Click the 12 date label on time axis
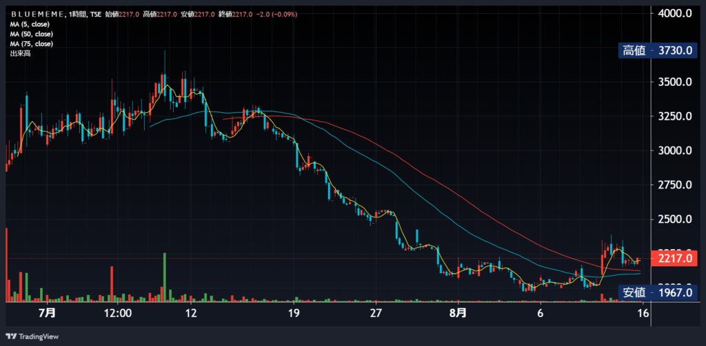This screenshot has height=346, width=706. [190, 312]
